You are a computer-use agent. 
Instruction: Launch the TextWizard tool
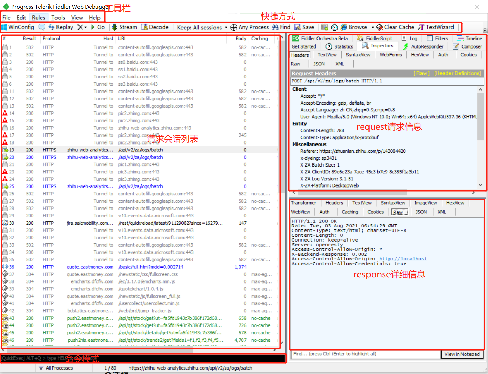(436, 27)
